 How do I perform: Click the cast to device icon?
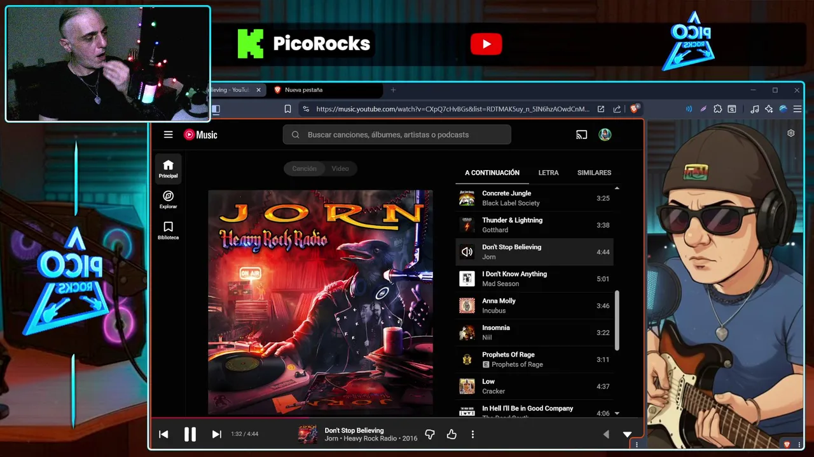coord(581,135)
